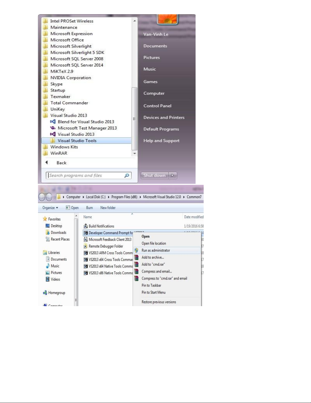
Task: Expand the Shut down options arrow
Action: pyautogui.click(x=172, y=175)
